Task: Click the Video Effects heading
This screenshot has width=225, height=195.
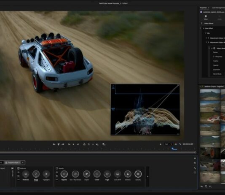Action: click(209, 23)
